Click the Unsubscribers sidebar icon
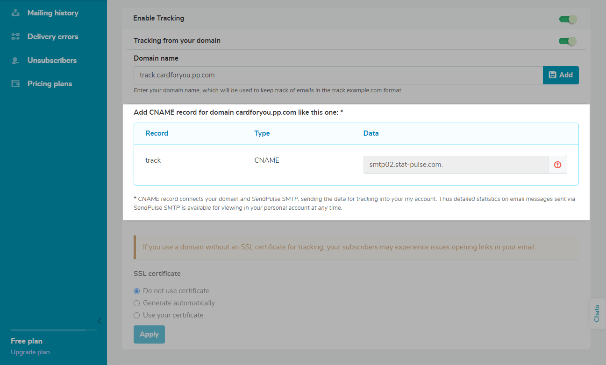The width and height of the screenshot is (606, 365). click(15, 61)
